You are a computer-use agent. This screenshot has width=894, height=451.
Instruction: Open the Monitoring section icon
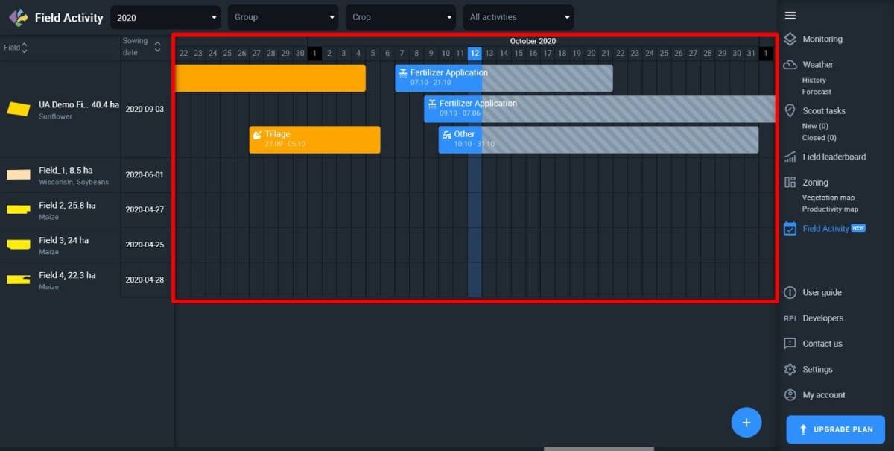(x=790, y=39)
